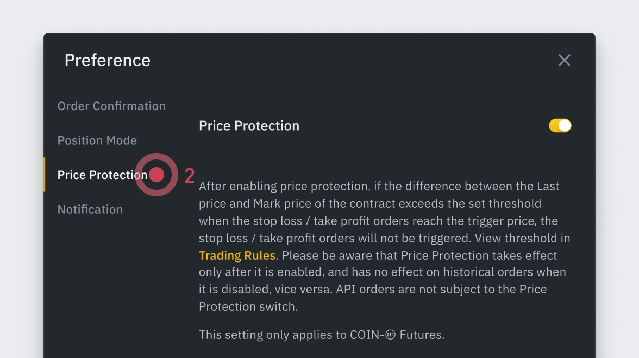The image size is (639, 358).
Task: Click the COIN-M Futures applicability note
Action: click(x=322, y=335)
